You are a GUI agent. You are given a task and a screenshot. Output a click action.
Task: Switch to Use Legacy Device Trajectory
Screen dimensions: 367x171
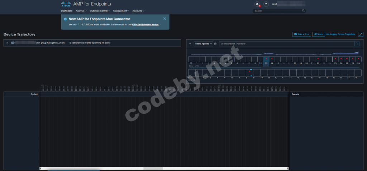[x=340, y=34]
